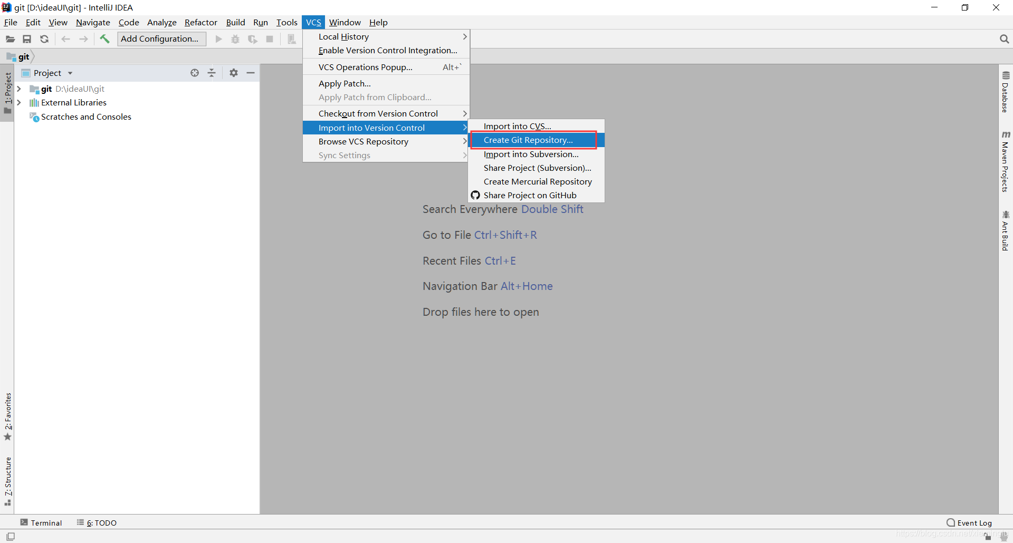Open the 2: Favorites side tab

pyautogui.click(x=7, y=417)
